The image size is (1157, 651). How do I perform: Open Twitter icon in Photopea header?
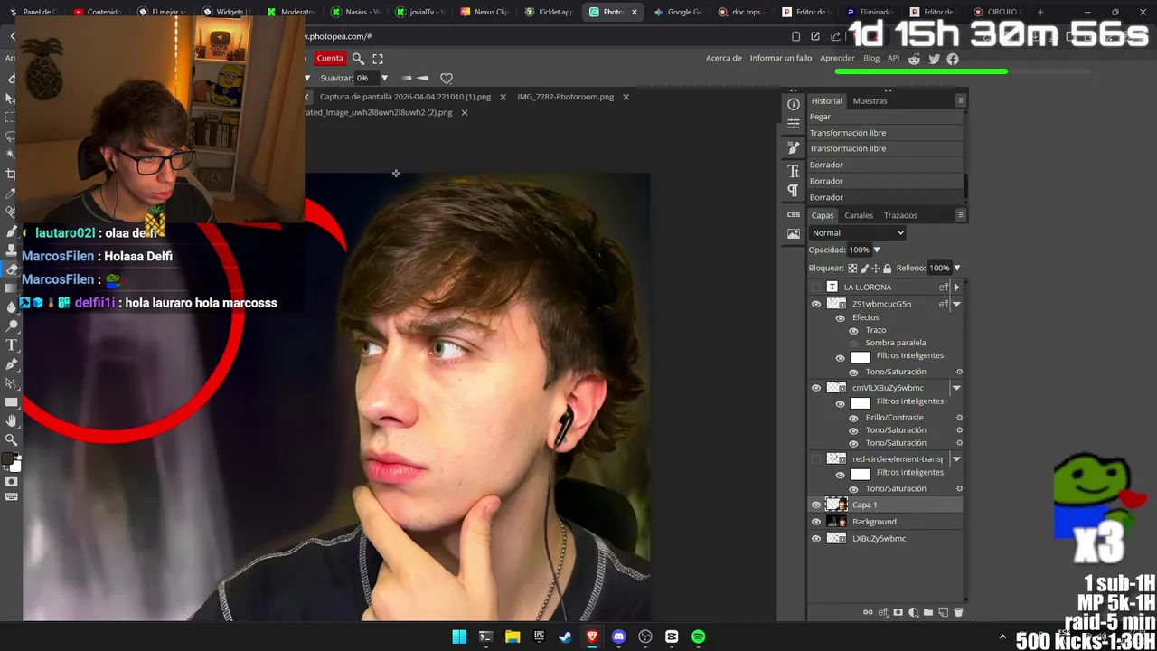(934, 59)
